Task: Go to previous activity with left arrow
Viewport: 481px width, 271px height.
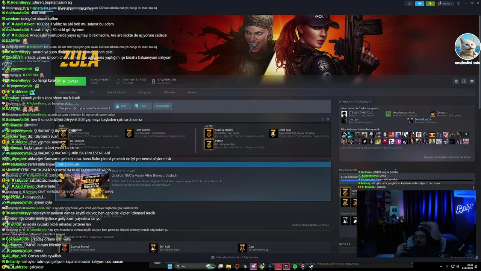Action: click(x=317, y=119)
